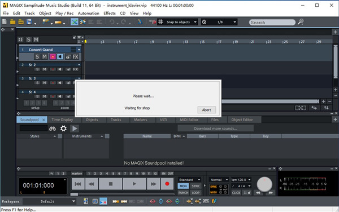Click the marker button in transport
The width and height of the screenshot is (339, 212).
77,174
